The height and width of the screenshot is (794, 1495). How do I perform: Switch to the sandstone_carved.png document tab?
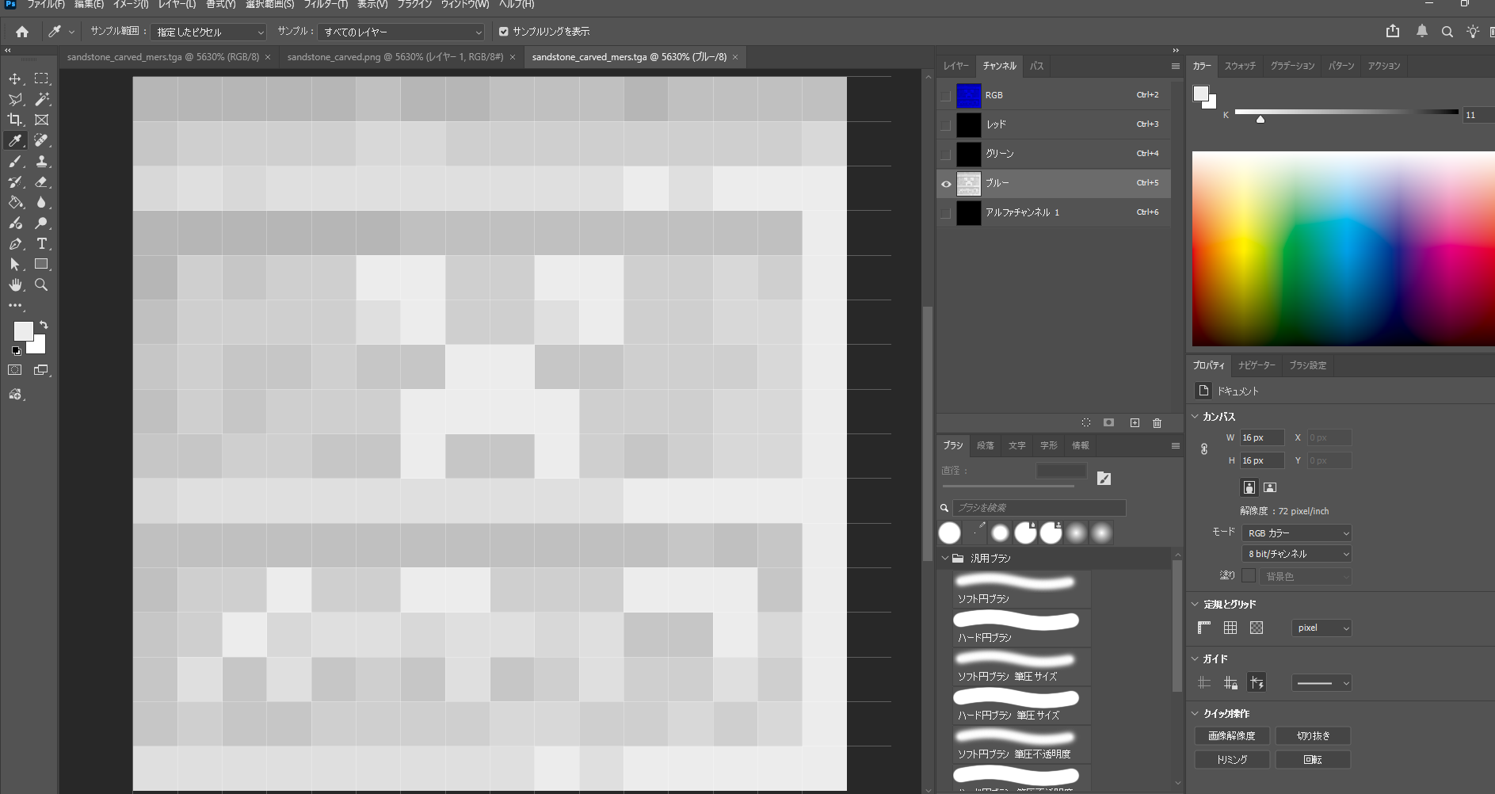[395, 57]
